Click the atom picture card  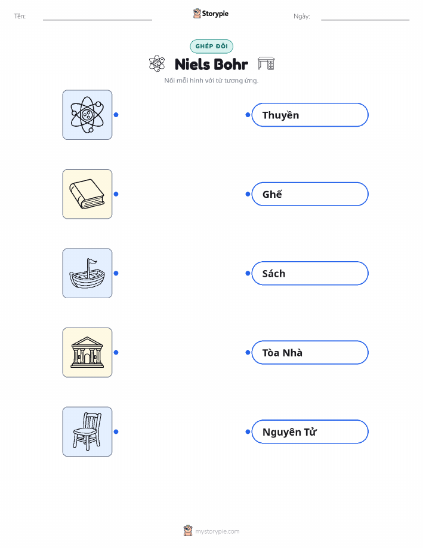87,115
